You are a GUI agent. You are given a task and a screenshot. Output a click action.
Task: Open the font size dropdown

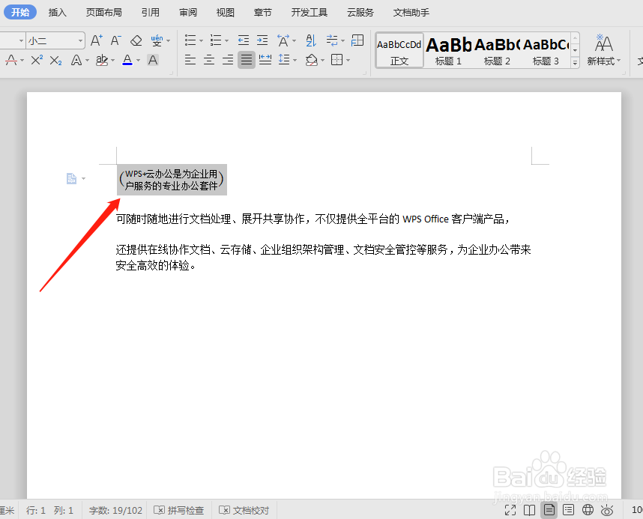tap(80, 39)
